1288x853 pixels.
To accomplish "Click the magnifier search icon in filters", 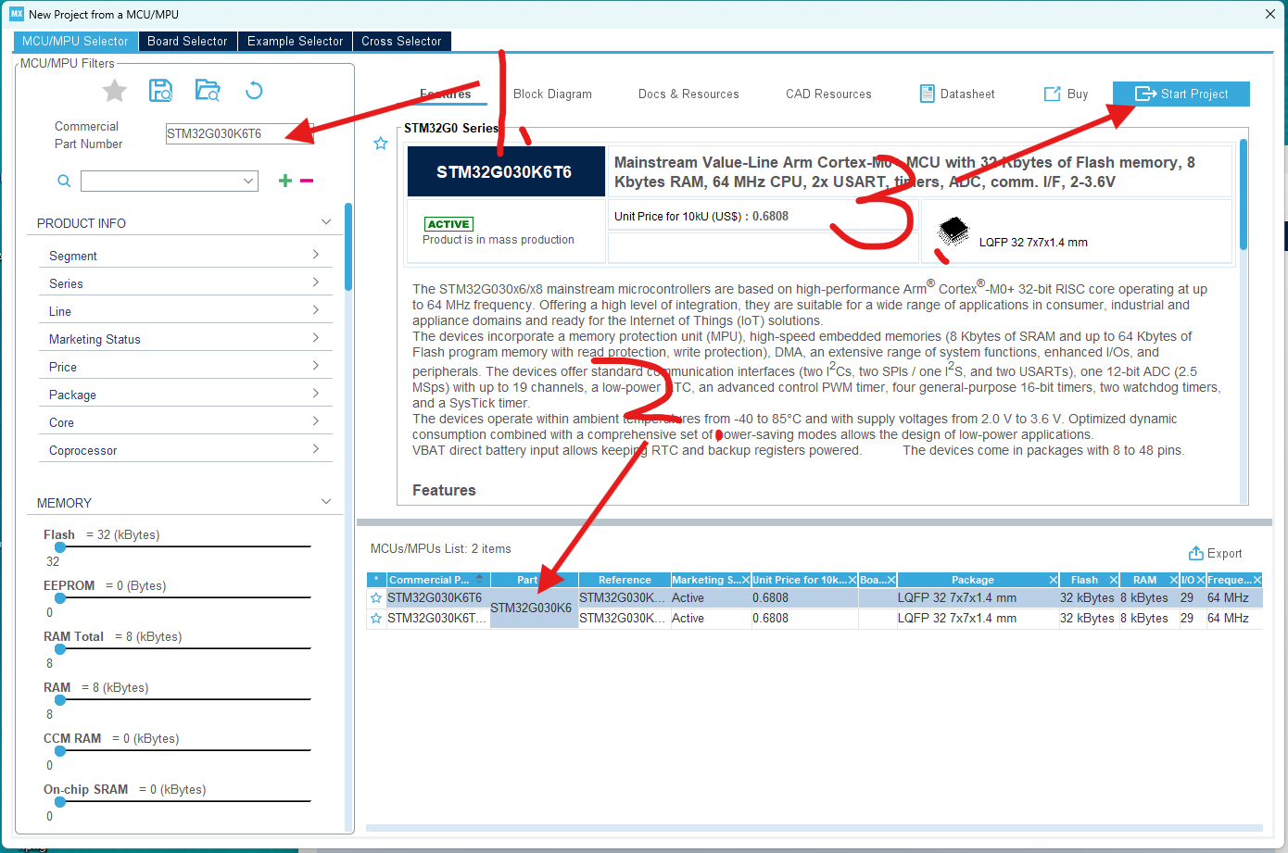I will pyautogui.click(x=64, y=181).
